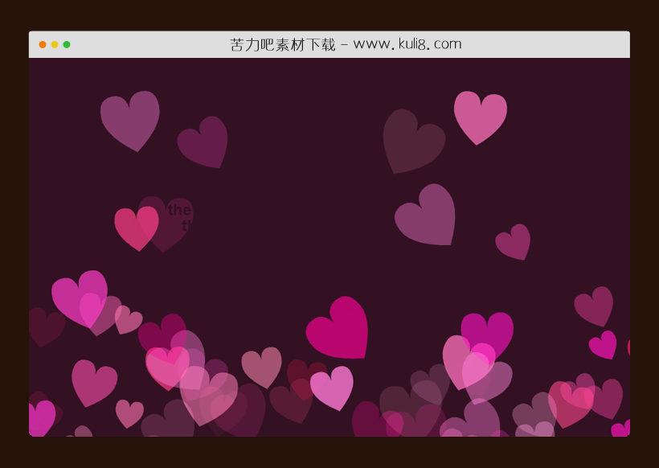Click the partially hidden 'the' text

179,210
